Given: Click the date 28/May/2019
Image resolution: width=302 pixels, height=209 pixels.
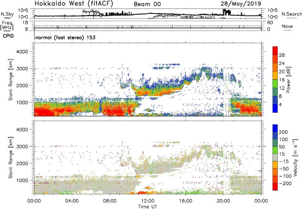Looking at the screenshot, I should (x=241, y=3).
